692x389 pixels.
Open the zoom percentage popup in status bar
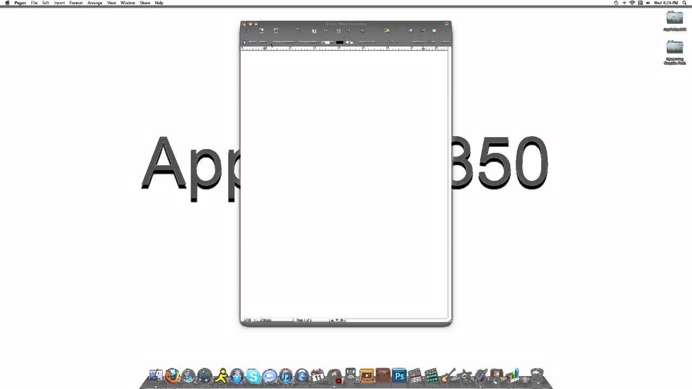249,320
